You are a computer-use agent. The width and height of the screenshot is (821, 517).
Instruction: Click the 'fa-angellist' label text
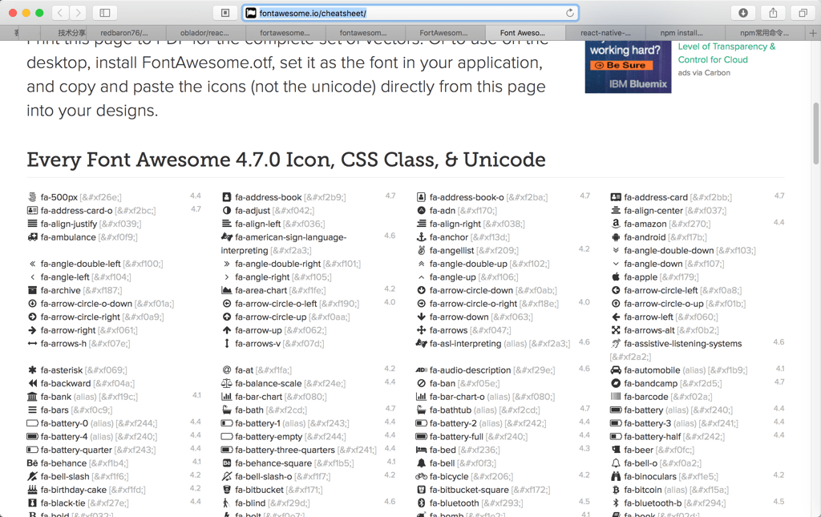click(x=451, y=251)
